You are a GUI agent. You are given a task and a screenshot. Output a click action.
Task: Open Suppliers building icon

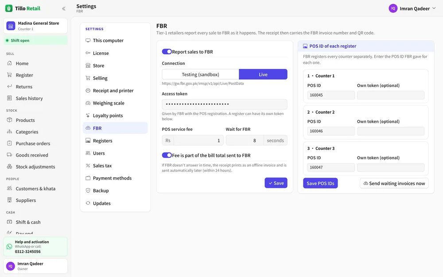(10, 200)
